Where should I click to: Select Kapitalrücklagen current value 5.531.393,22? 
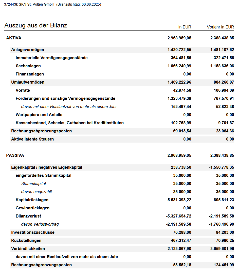pyautogui.click(x=179, y=200)
